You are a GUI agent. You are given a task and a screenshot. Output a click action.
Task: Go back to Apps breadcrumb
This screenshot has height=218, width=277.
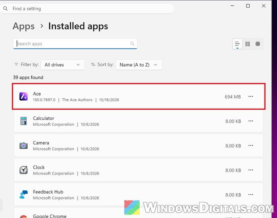pos(24,26)
